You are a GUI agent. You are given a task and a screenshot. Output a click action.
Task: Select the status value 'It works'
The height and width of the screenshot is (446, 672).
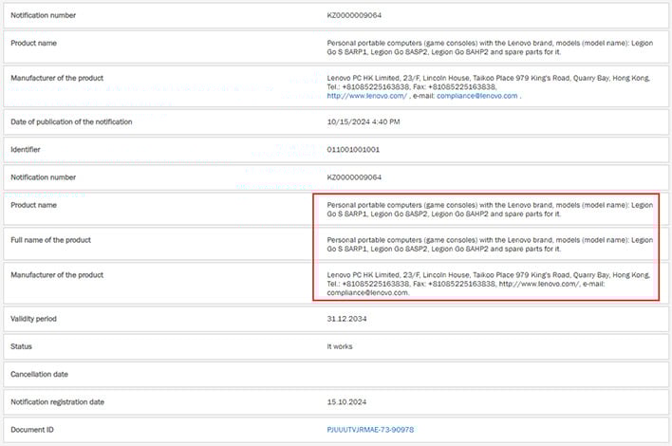340,346
